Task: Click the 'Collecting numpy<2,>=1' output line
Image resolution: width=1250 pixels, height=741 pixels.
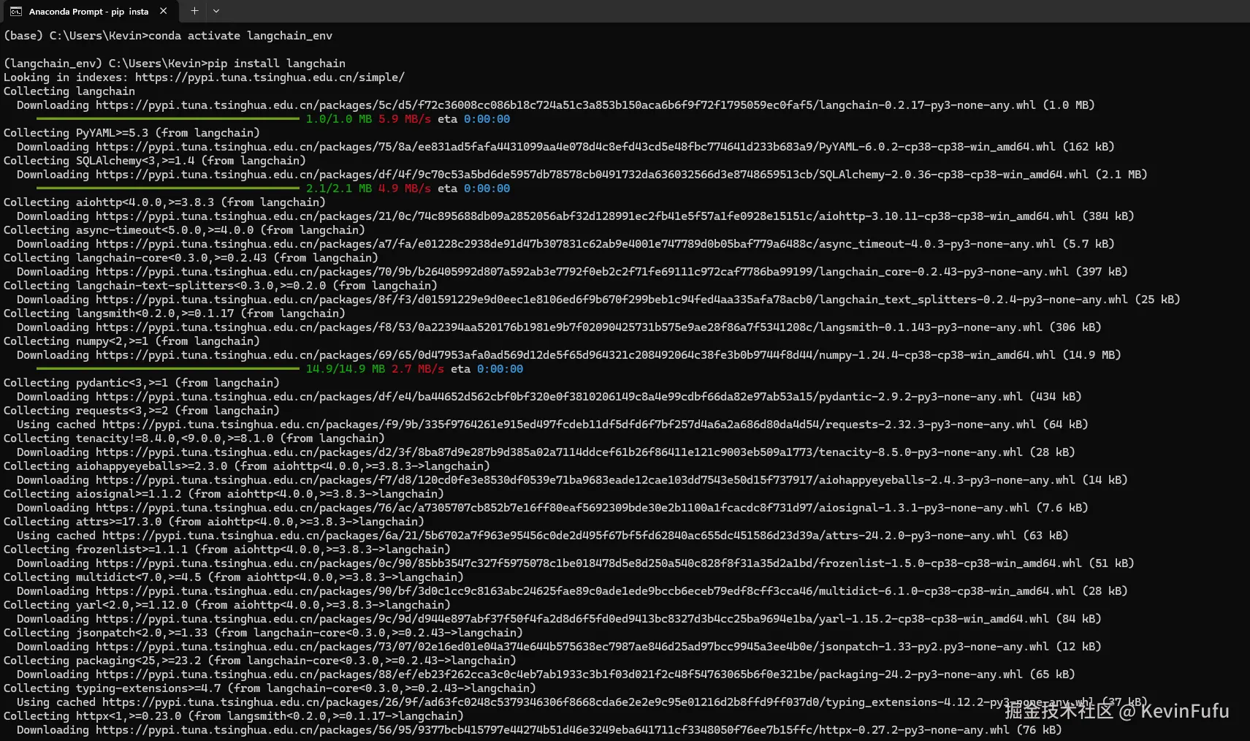Action: (x=132, y=341)
